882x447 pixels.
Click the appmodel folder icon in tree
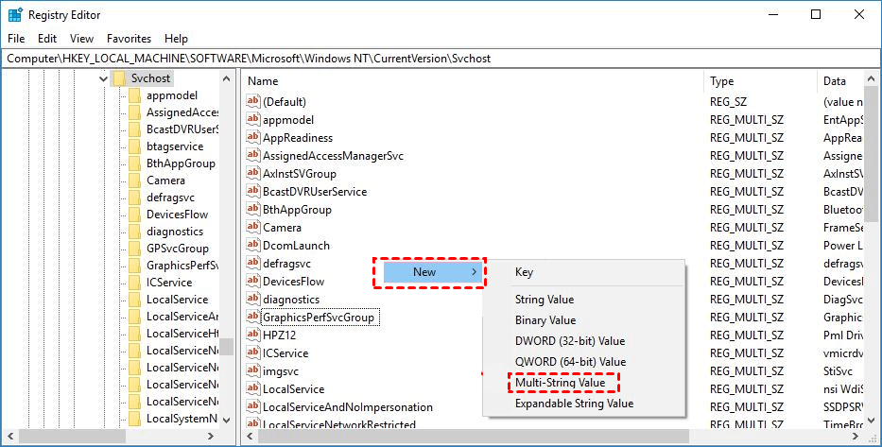coord(134,95)
